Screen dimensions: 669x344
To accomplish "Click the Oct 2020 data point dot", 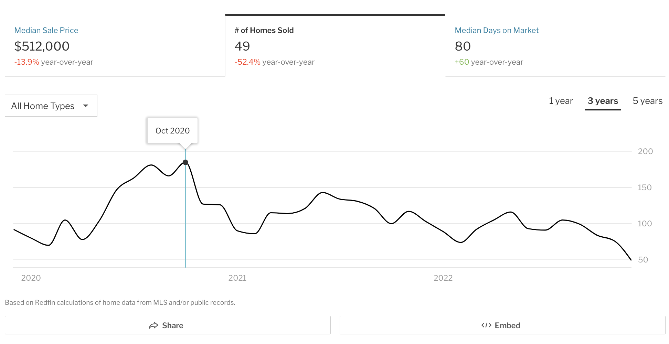I will pyautogui.click(x=185, y=162).
